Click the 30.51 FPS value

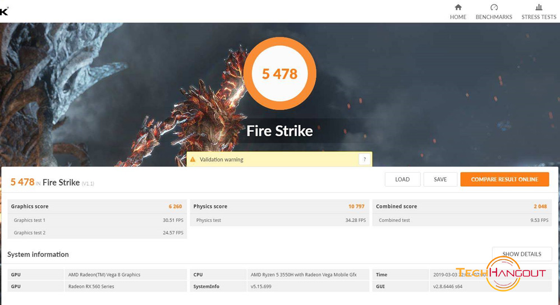point(173,220)
